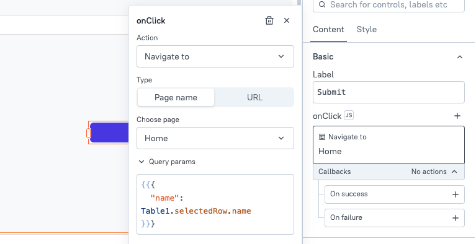This screenshot has width=476, height=244.
Task: Select the URL type option
Action: [254, 97]
